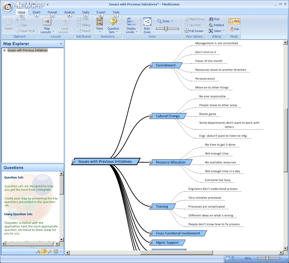Click the 85% zoom level in status bar
289x263 pixels.
point(248,258)
